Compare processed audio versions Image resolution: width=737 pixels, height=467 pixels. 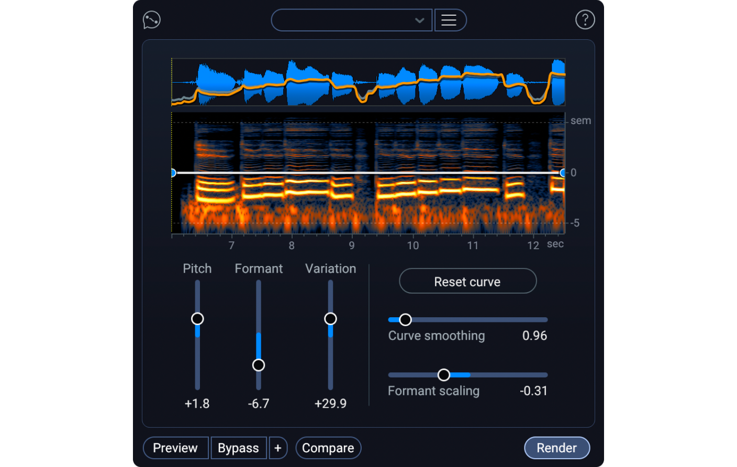click(x=328, y=448)
